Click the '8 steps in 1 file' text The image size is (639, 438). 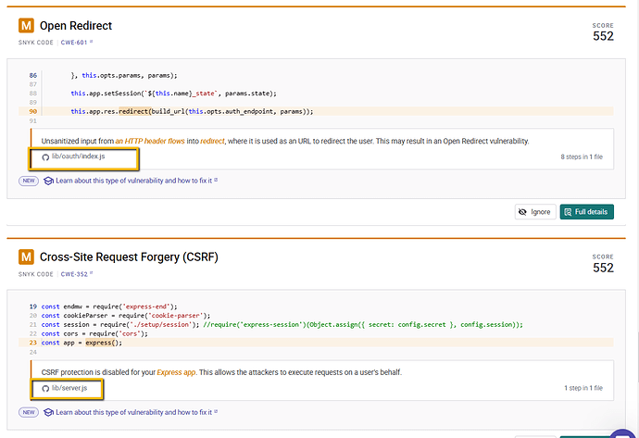pos(582,156)
